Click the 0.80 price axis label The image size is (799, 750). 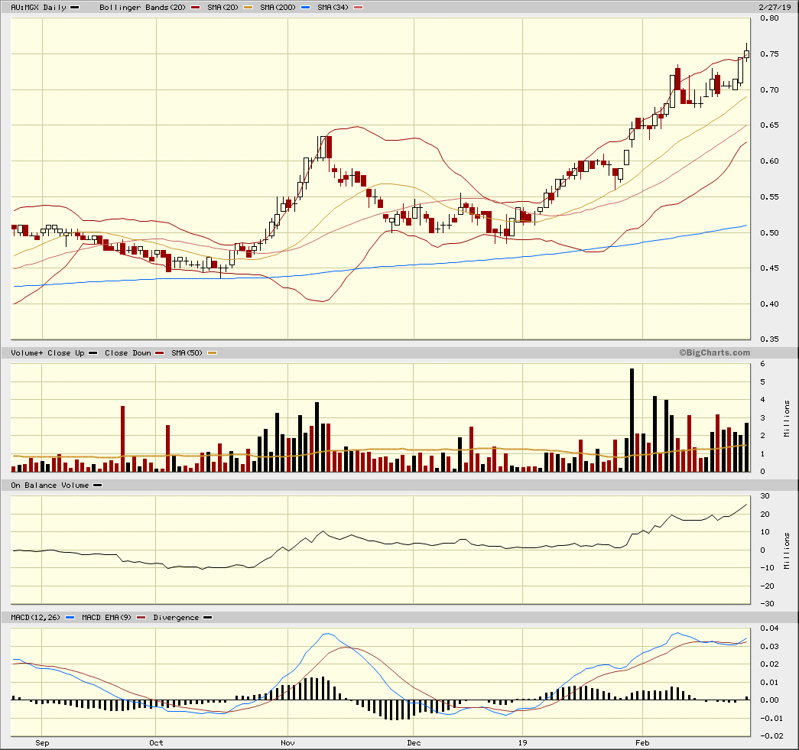coord(769,18)
